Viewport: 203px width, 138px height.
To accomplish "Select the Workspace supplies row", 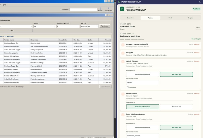I will point(56,56).
